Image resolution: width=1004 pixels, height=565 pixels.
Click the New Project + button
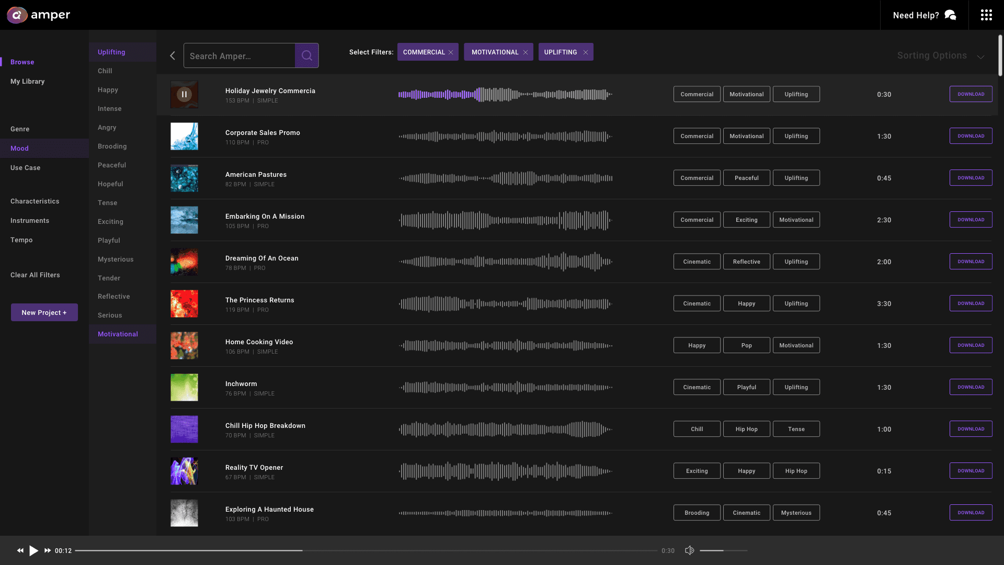[44, 312]
